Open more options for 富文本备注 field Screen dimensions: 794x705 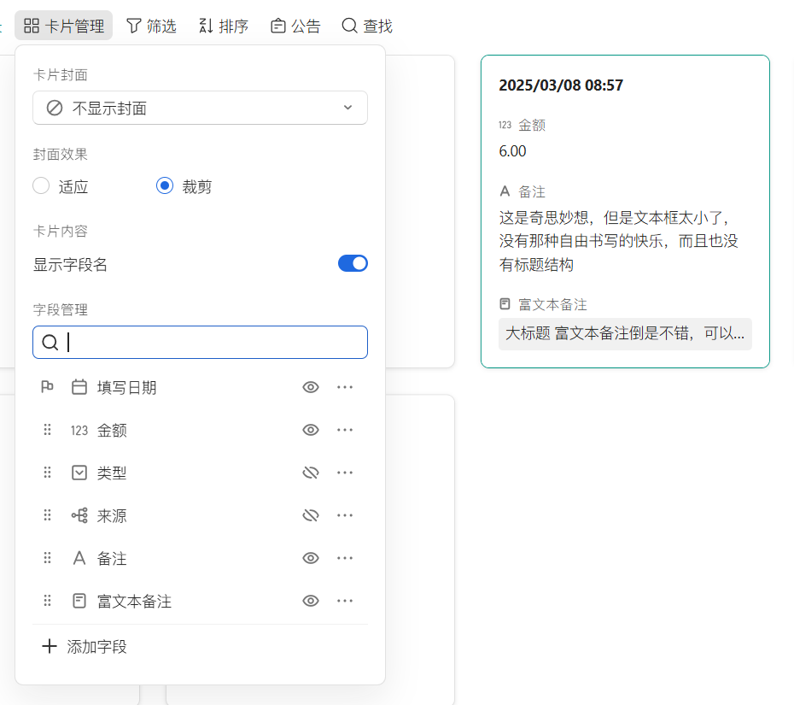tap(345, 601)
